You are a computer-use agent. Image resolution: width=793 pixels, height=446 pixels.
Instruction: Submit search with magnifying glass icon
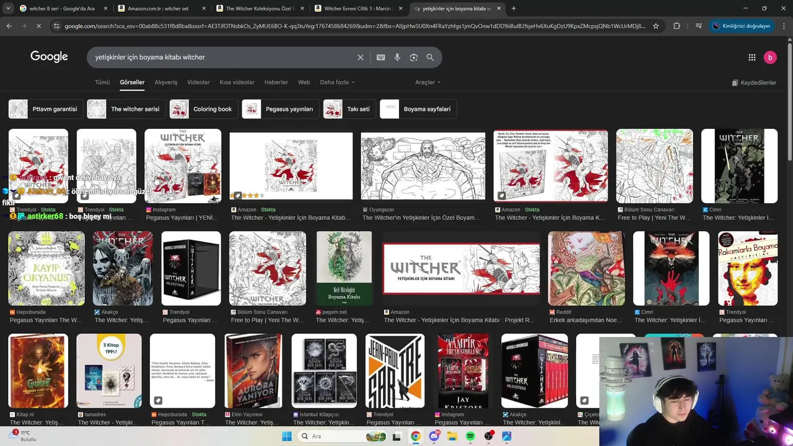(x=430, y=57)
